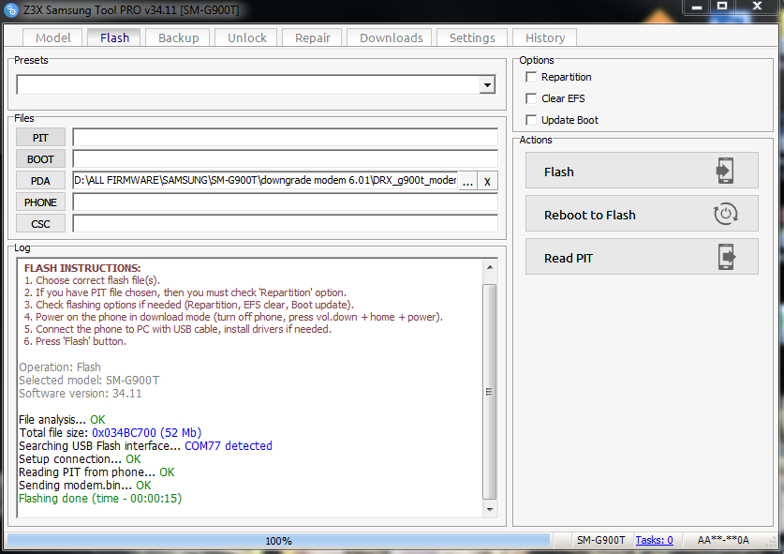Switch to the Downloads tab
This screenshot has height=554, width=784.
pos(391,38)
